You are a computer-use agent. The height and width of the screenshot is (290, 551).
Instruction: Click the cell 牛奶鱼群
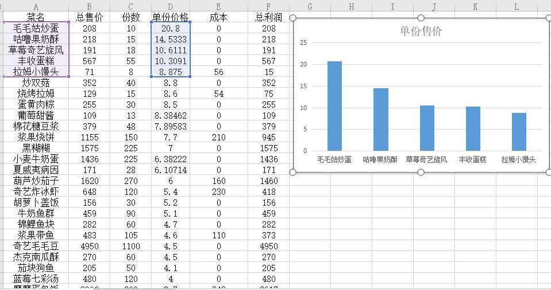coord(36,213)
